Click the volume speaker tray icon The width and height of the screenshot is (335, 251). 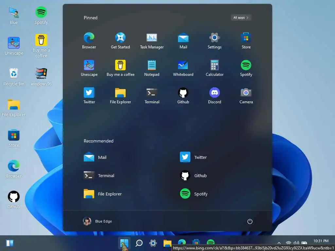point(296,243)
